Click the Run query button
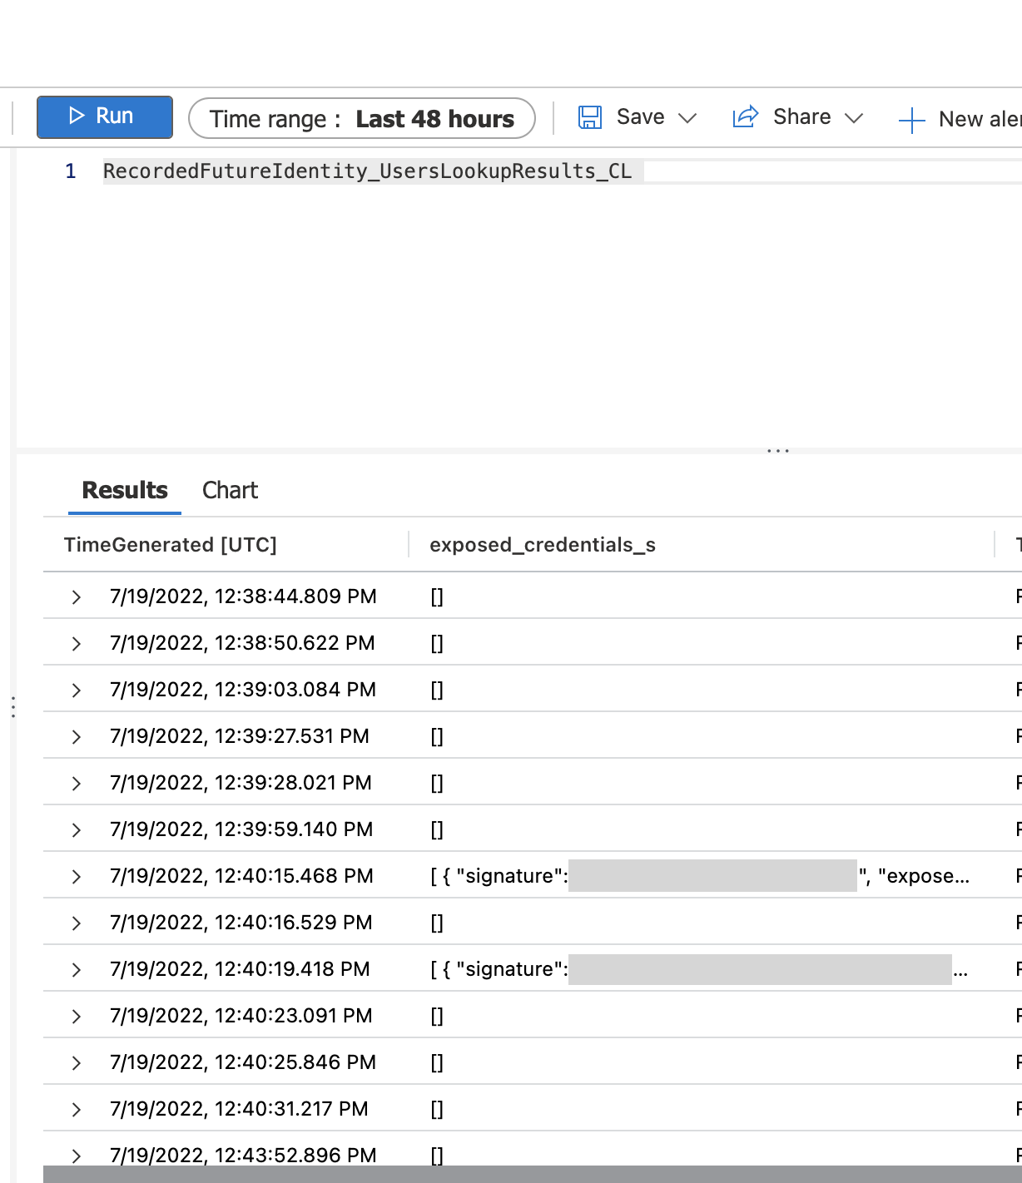Viewport: 1022px width, 1183px height. pos(104,116)
